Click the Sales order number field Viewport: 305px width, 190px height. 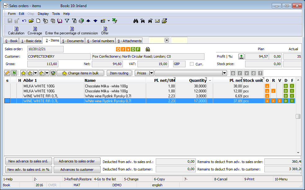(45, 49)
